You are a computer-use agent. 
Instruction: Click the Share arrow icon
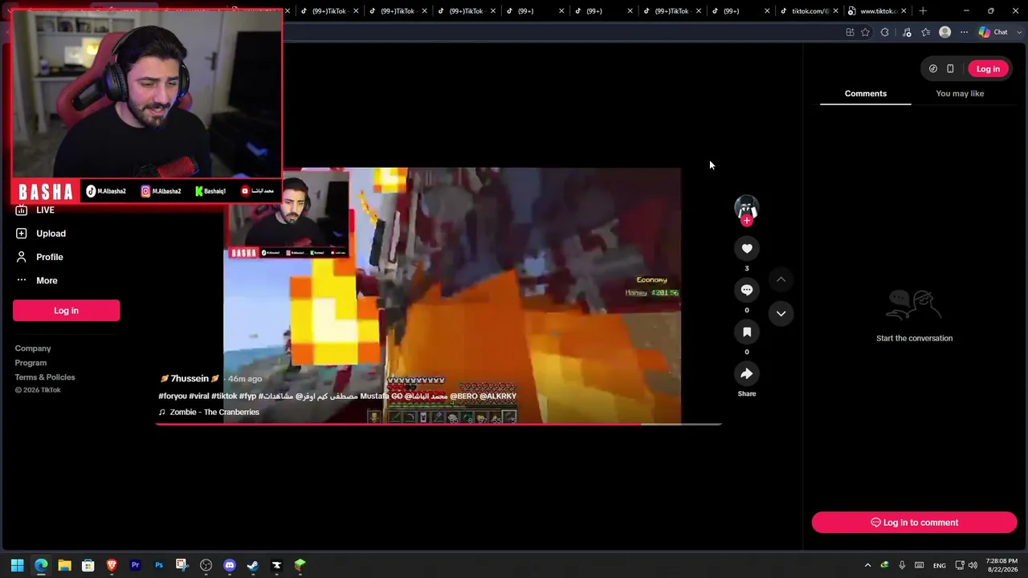click(x=747, y=373)
